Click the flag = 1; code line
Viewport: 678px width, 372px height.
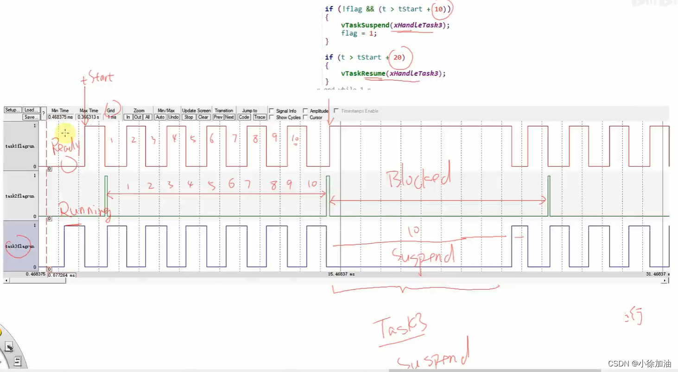pos(359,33)
